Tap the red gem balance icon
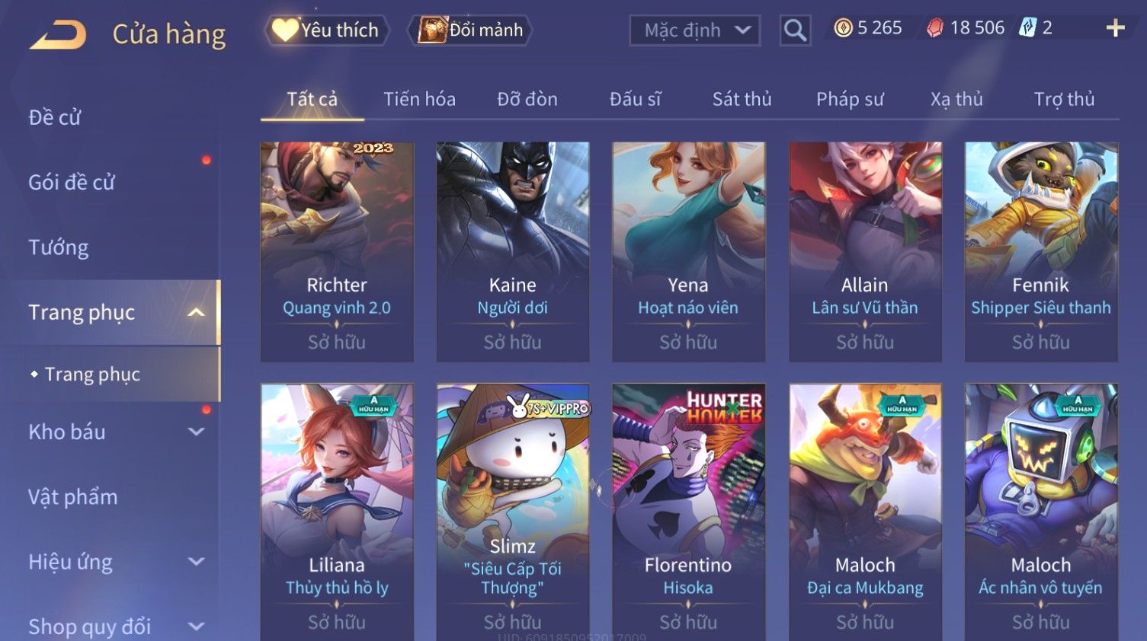Screen dimensions: 1147x641 (935, 28)
